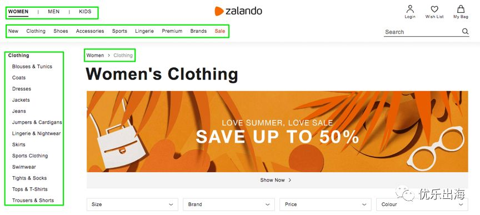Switch to the MEN section

pos(53,12)
